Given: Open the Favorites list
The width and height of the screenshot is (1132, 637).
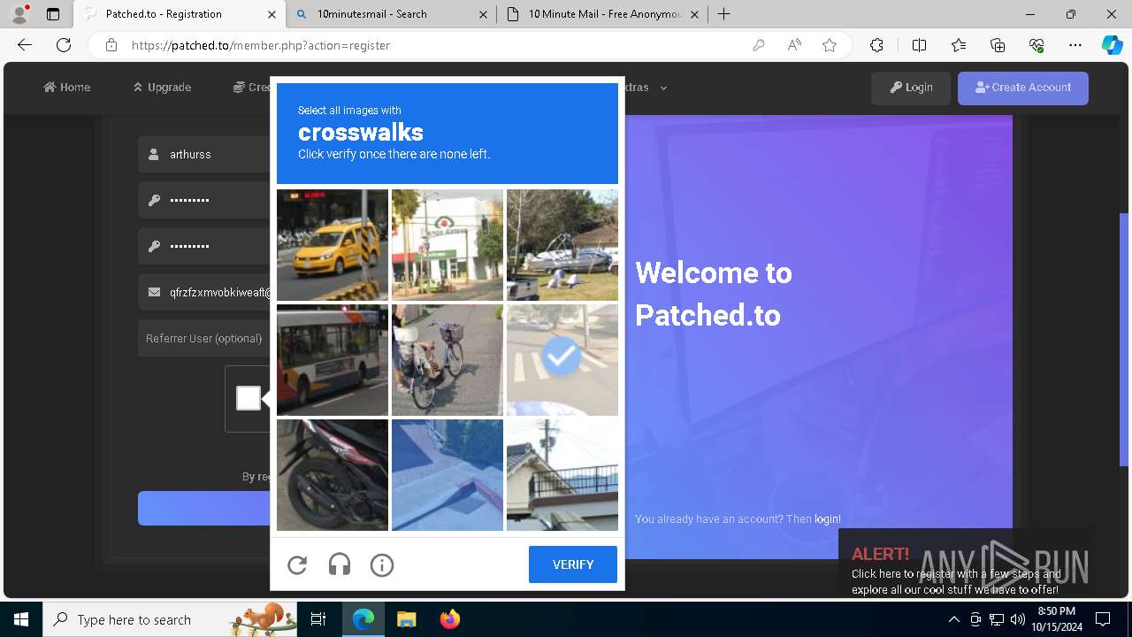Looking at the screenshot, I should pos(959,45).
